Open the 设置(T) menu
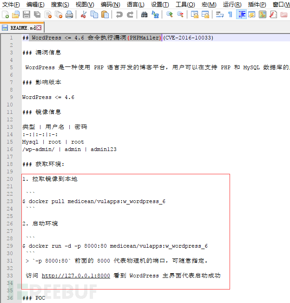Screen dimensions: 290x303 click(160, 4)
